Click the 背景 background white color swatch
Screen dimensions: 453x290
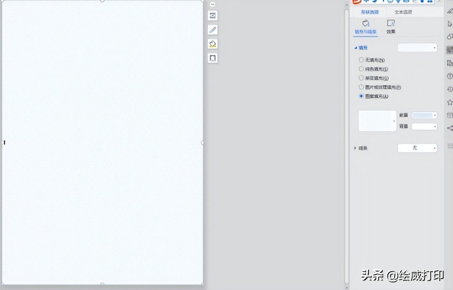coord(422,126)
